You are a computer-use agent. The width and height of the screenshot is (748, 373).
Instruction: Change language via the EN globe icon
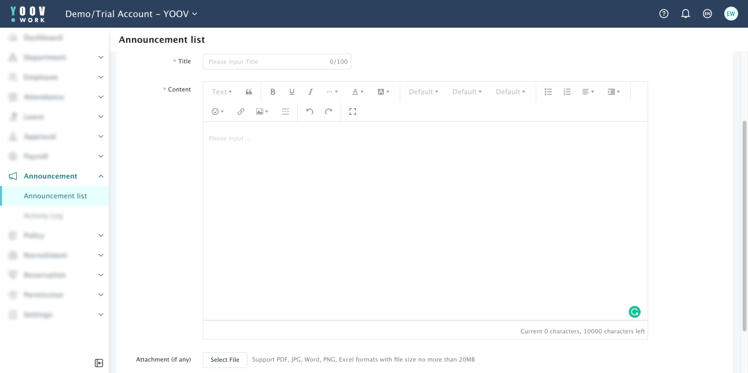[707, 14]
